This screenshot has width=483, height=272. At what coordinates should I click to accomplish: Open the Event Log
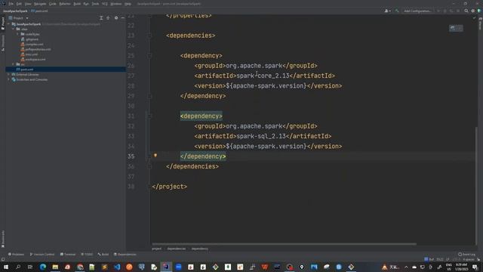[466, 255]
